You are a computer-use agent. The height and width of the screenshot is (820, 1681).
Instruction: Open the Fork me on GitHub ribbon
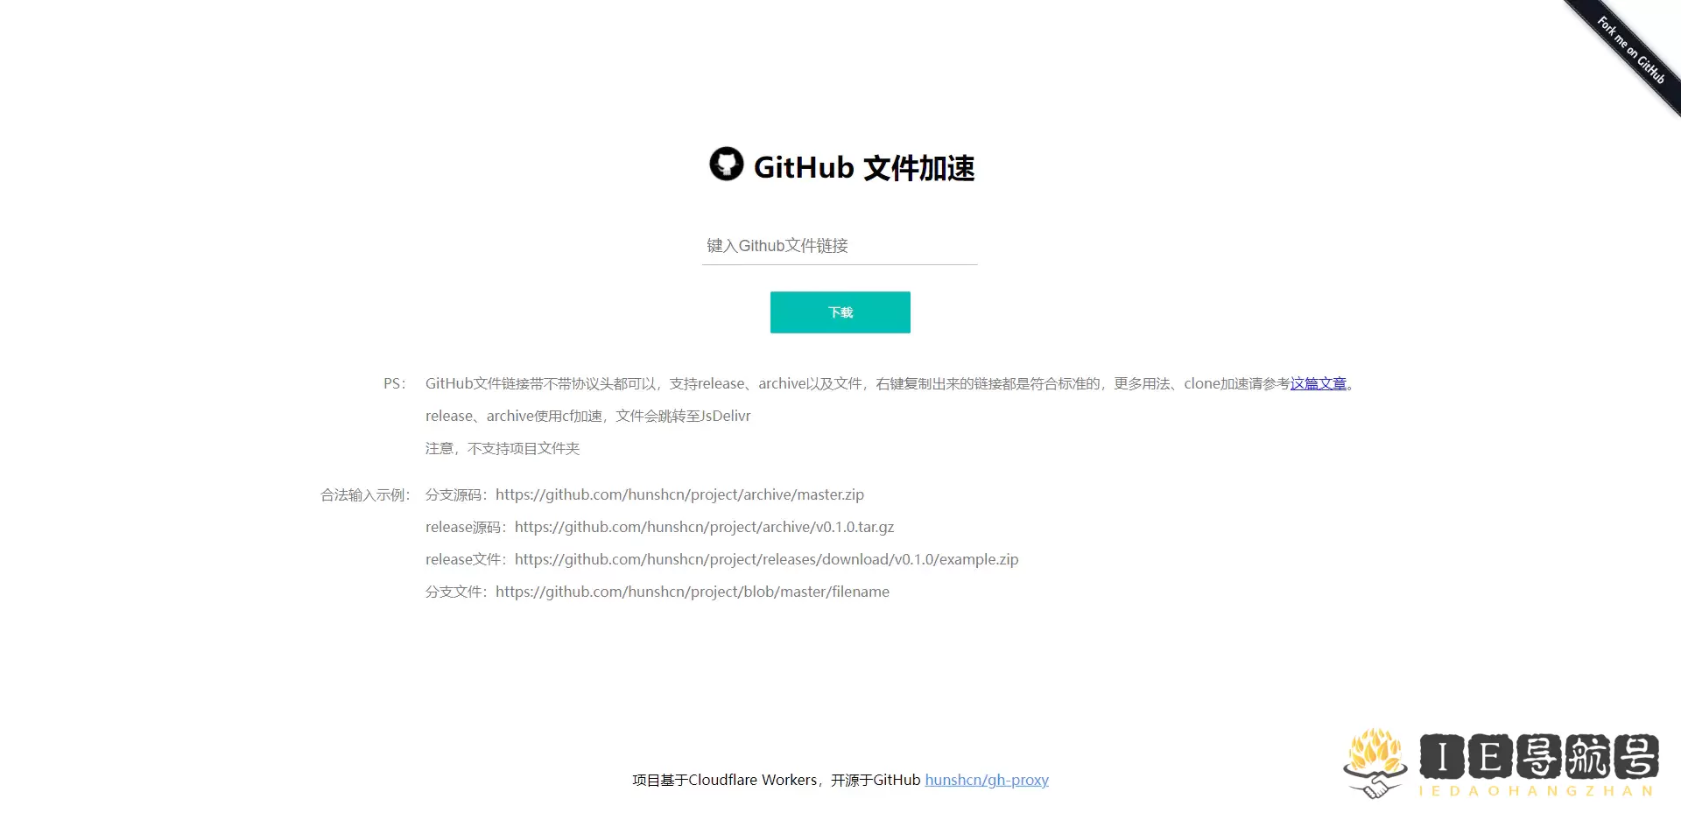(1629, 51)
